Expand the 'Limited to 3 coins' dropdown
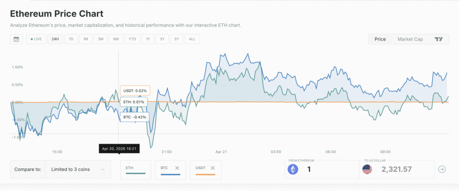The height and width of the screenshot is (191, 459). 78,170
